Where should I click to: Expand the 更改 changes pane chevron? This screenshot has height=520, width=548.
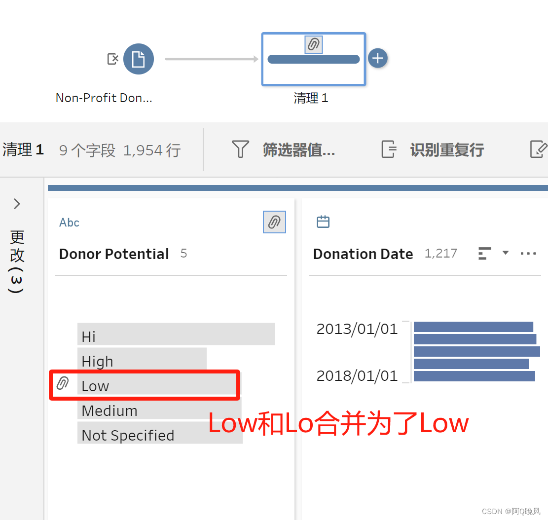tap(17, 203)
